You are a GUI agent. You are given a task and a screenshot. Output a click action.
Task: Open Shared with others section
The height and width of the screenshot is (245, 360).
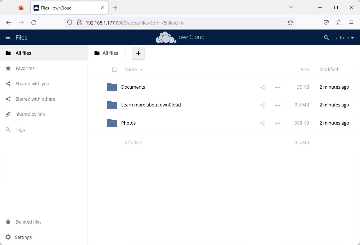pos(44,99)
